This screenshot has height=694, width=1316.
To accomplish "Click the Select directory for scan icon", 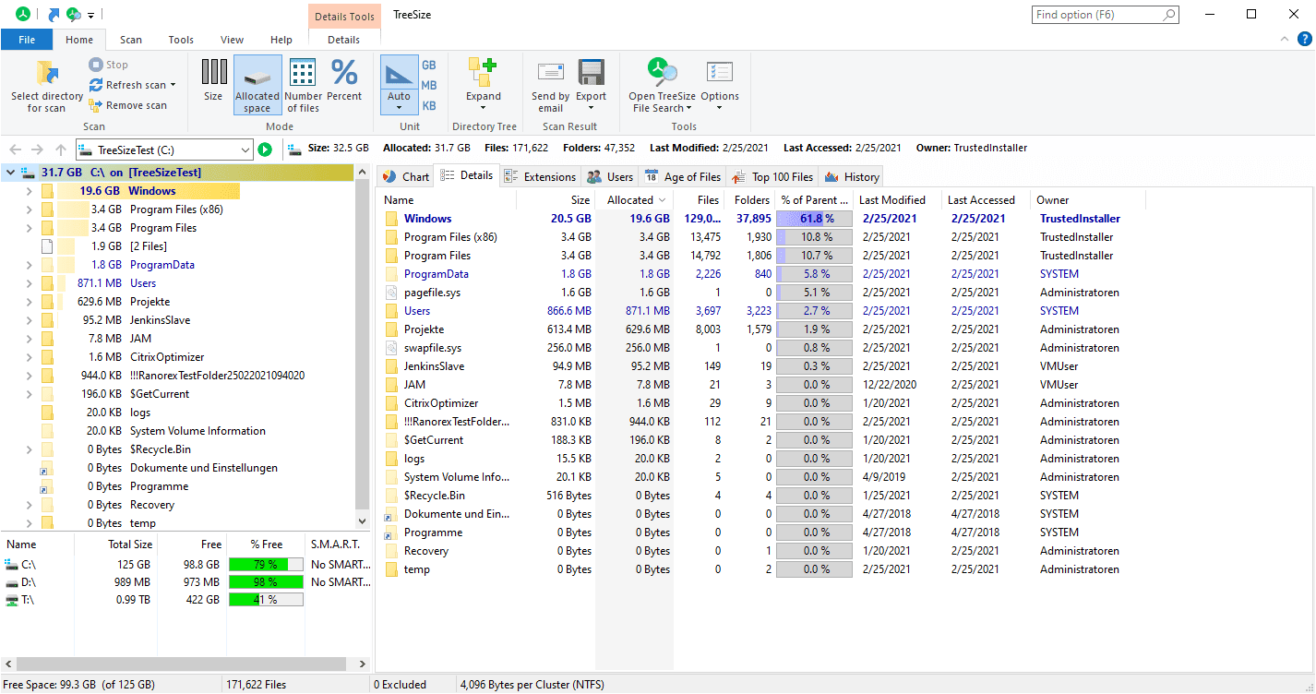I will click(x=46, y=74).
